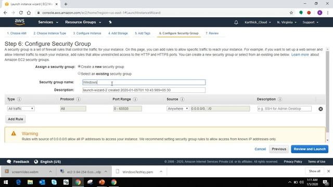This screenshot has width=333, height=187.
Task: Cancel the launch wizard
Action: 260,149
